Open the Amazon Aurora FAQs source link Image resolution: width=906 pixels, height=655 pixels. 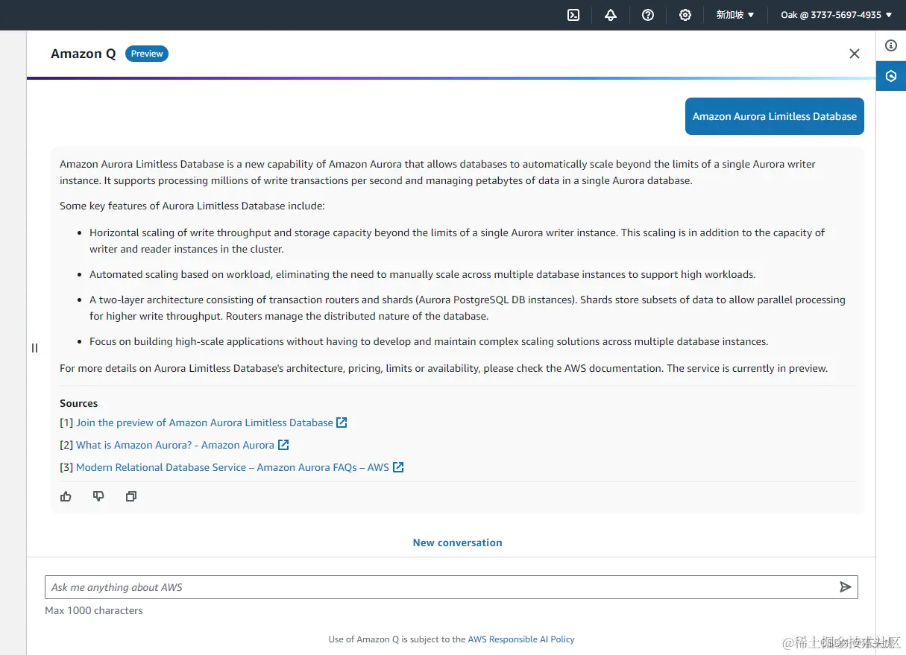pos(233,467)
